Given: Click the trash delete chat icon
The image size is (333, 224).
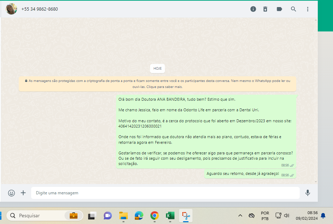Looking at the screenshot, I should (x=265, y=9).
